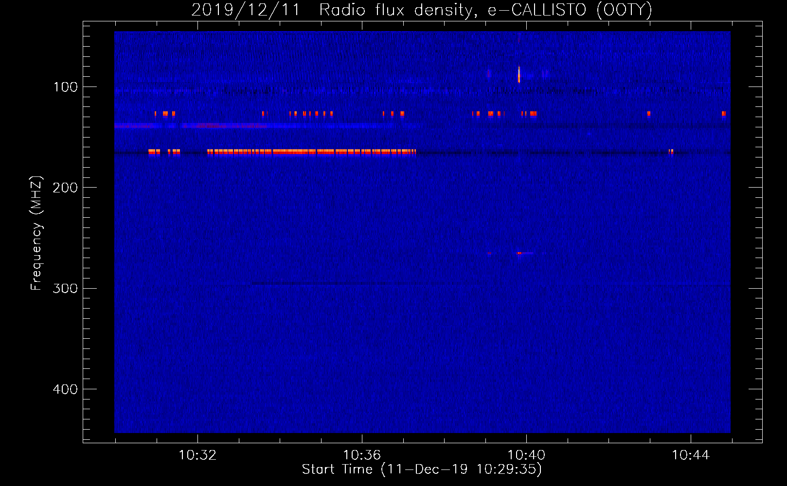Screen dimensions: 787x486
Task: Click the small red spot near 265 MHz
Action: click(519, 253)
